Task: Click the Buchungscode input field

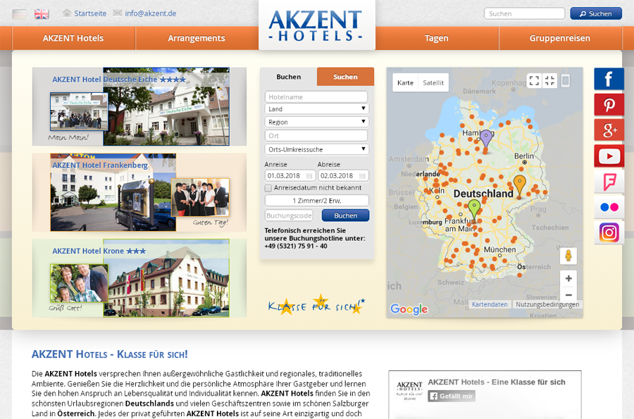Action: pyautogui.click(x=289, y=215)
